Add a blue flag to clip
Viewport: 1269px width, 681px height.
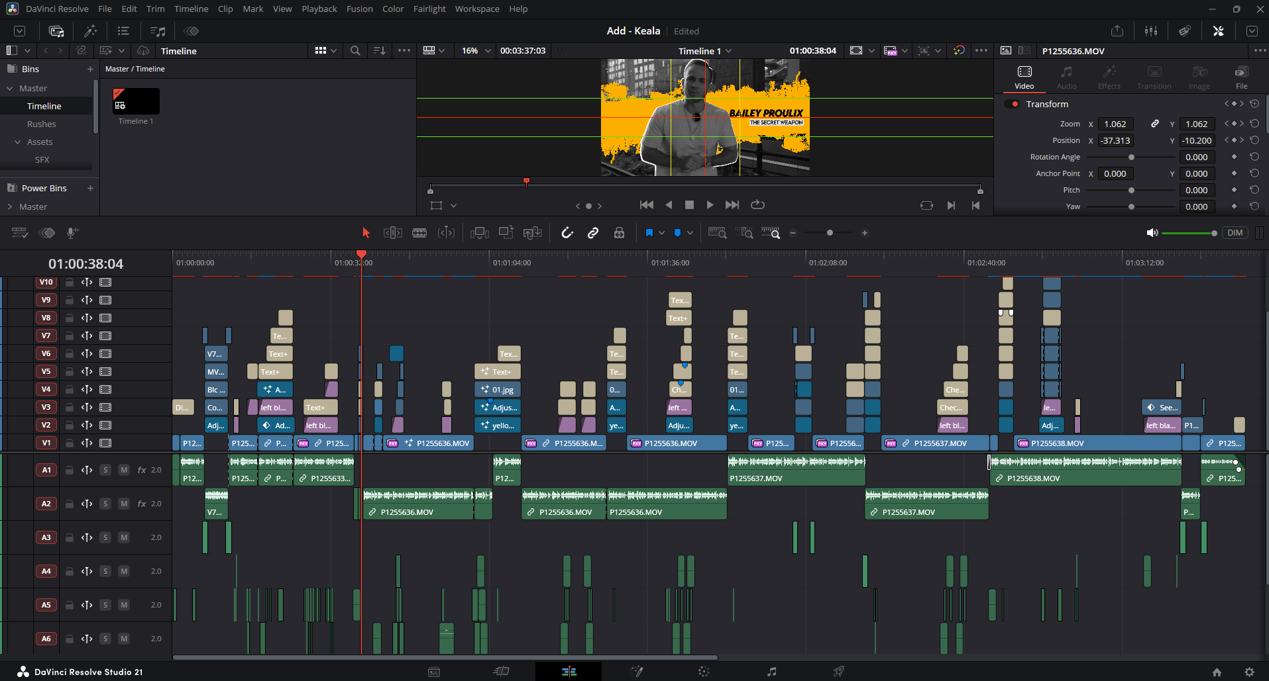[649, 233]
